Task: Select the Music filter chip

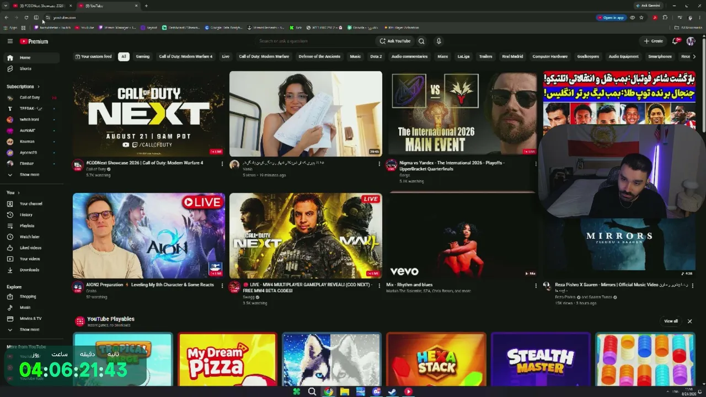Action: click(x=355, y=56)
